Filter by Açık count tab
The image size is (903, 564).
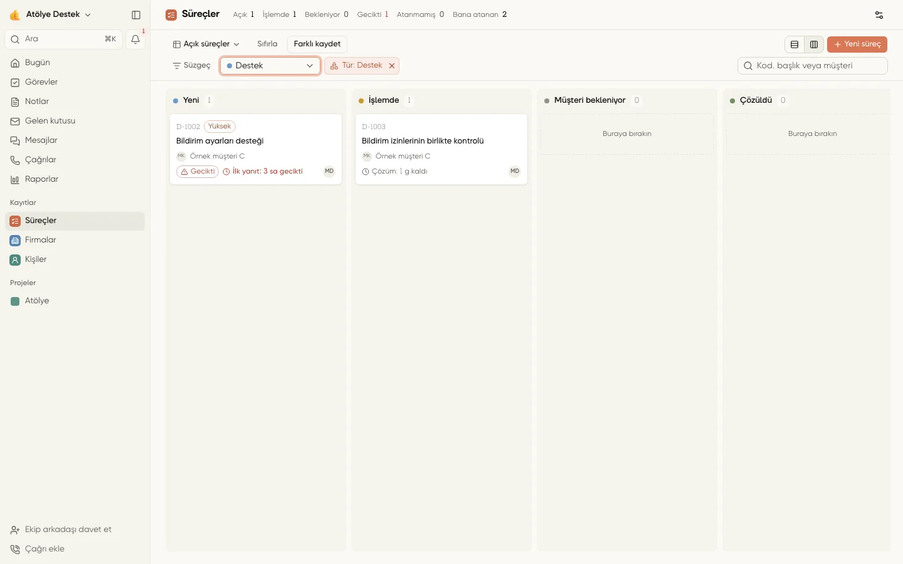click(x=243, y=14)
